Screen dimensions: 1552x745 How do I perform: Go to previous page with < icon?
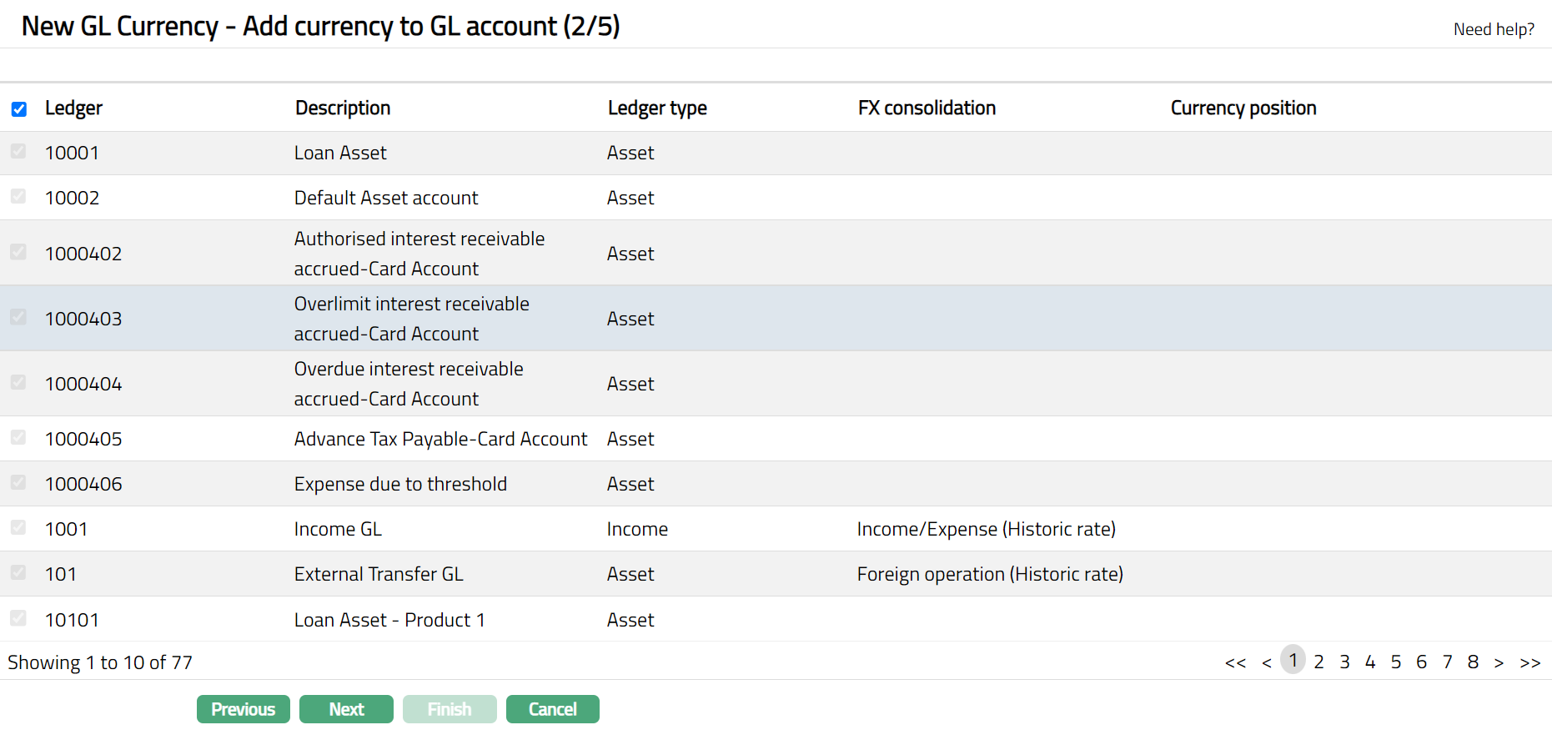tap(1267, 662)
